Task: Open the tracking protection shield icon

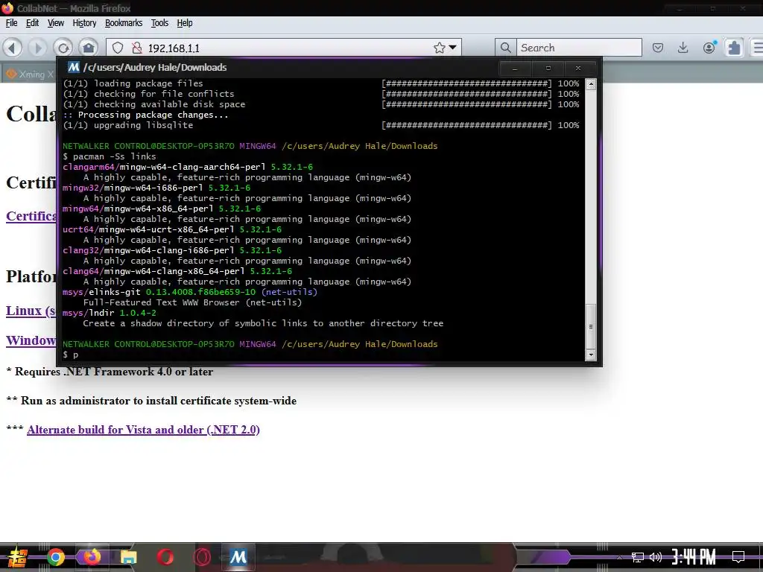Action: point(118,48)
